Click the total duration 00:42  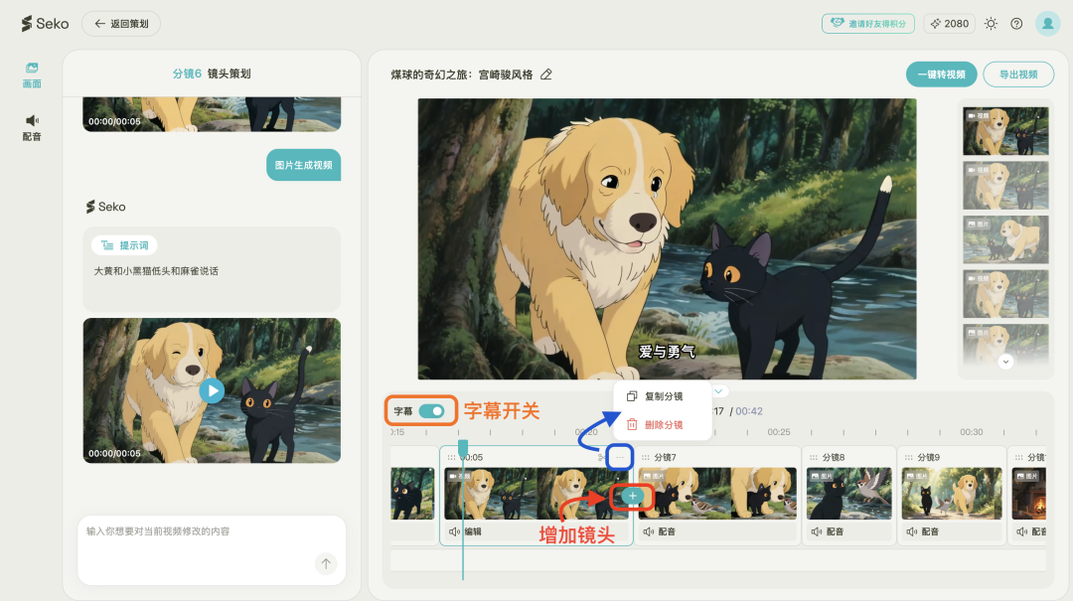tap(749, 411)
